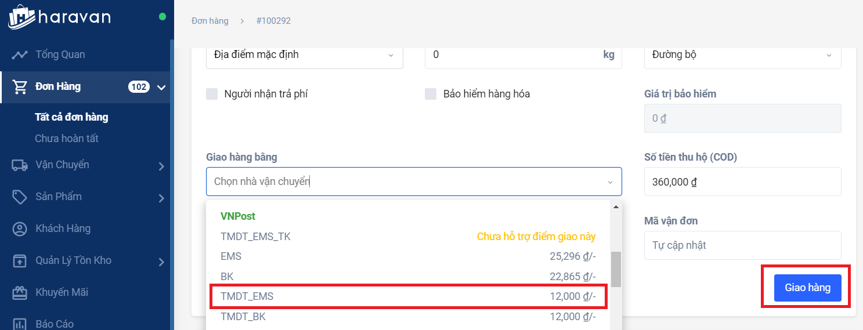Image resolution: width=863 pixels, height=330 pixels.
Task: Click the Mã vận đơn input field
Action: click(742, 245)
